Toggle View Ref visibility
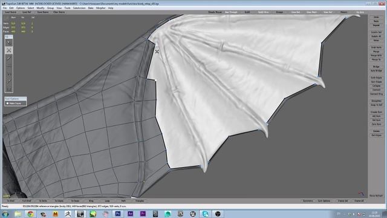The width and height of the screenshot is (387, 218). (x=328, y=12)
